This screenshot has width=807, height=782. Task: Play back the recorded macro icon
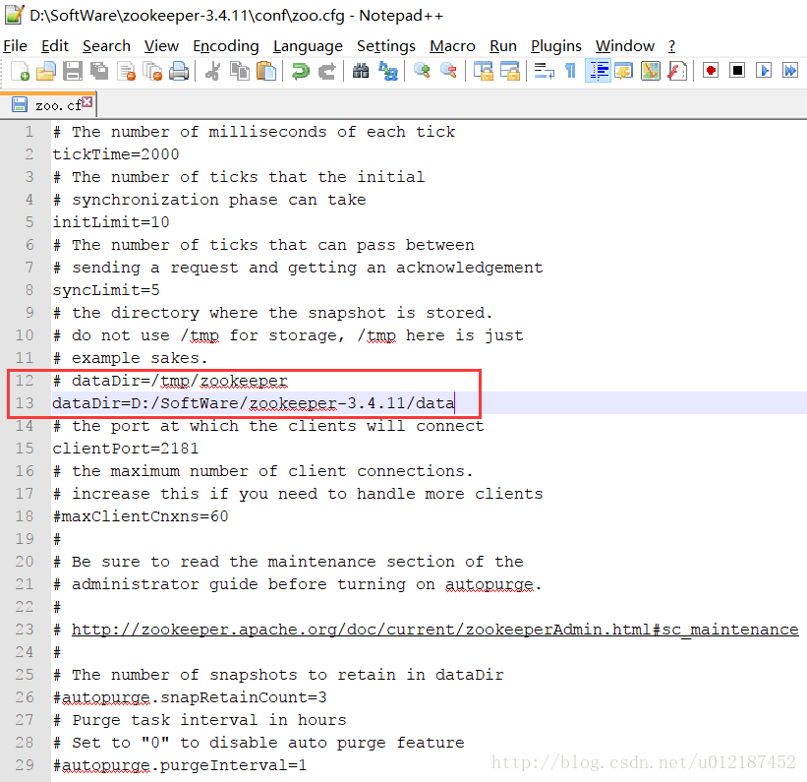pyautogui.click(x=765, y=71)
